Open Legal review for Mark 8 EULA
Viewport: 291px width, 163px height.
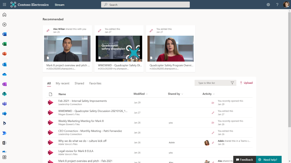click(76, 151)
